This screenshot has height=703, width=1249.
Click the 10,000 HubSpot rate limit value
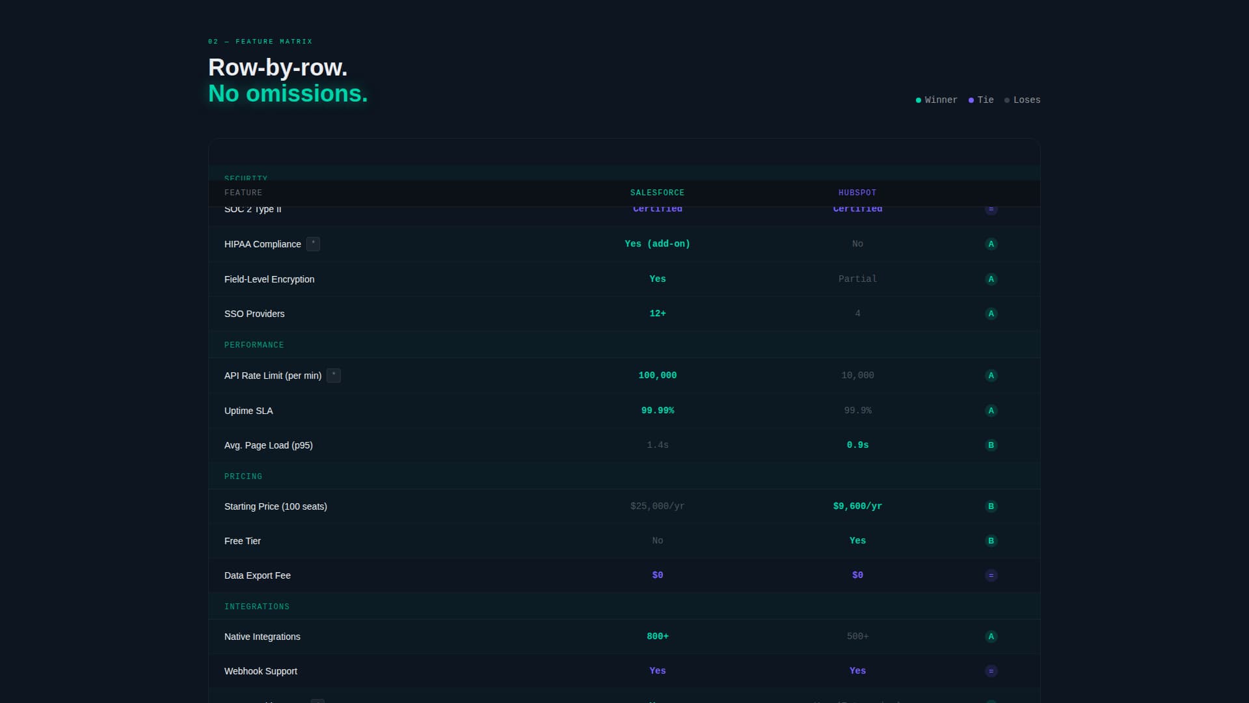[857, 376]
